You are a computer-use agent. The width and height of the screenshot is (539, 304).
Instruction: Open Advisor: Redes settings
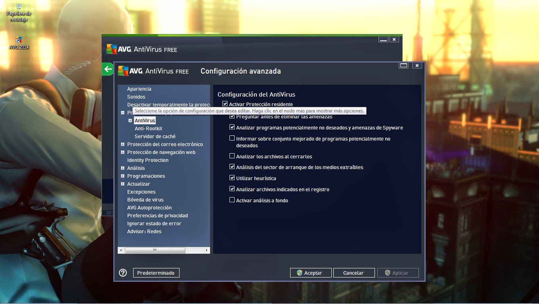point(144,231)
